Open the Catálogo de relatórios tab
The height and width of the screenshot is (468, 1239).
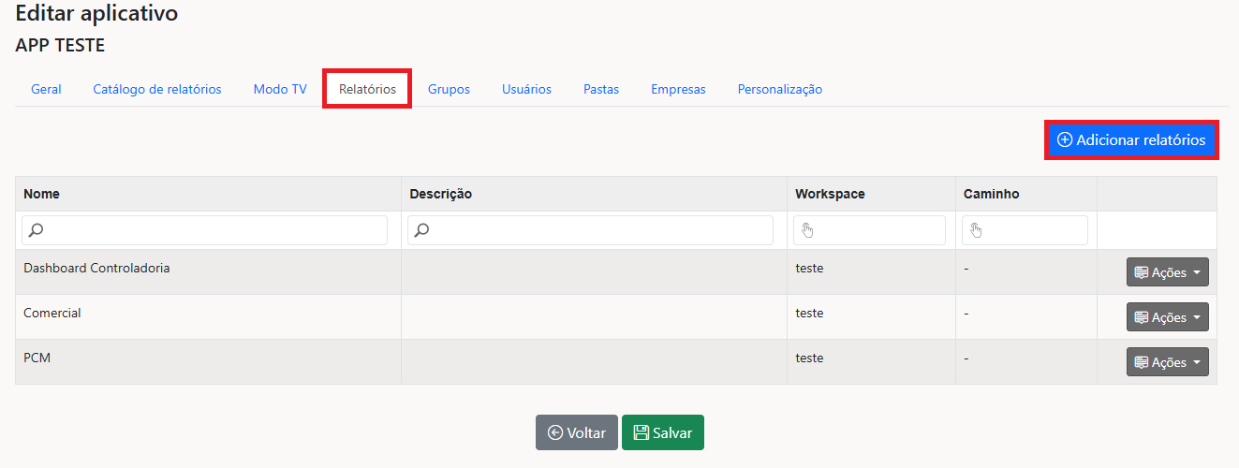tap(157, 90)
